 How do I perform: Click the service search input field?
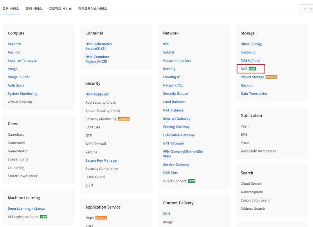coord(307,9)
